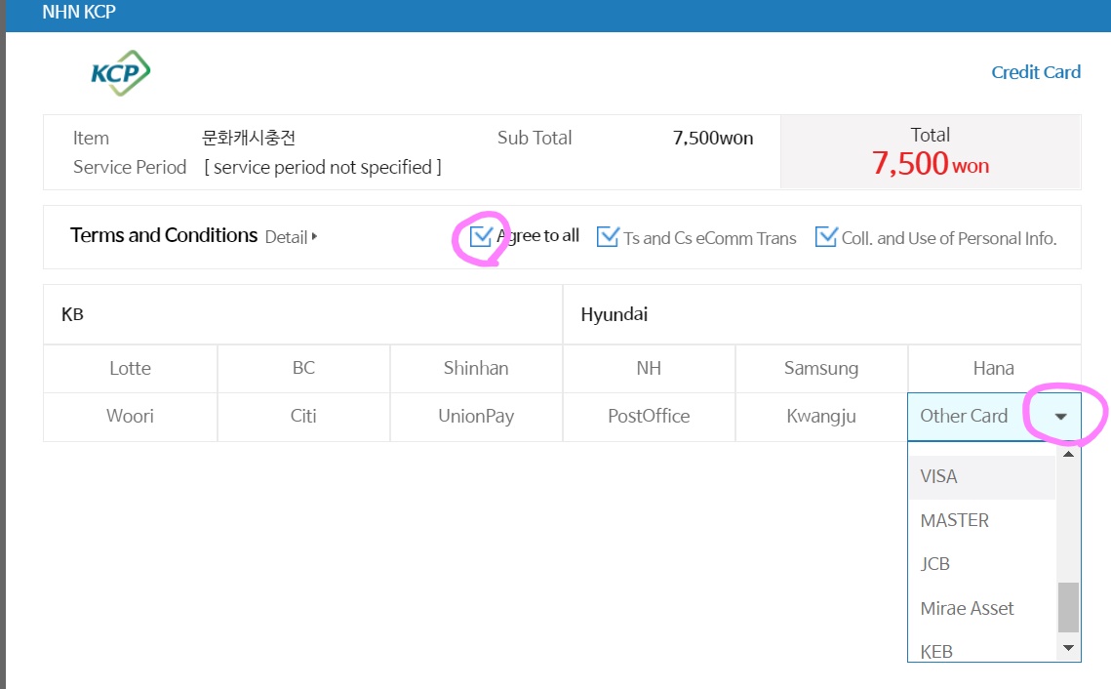Click the card list scrollbar thumb

coord(1068,607)
